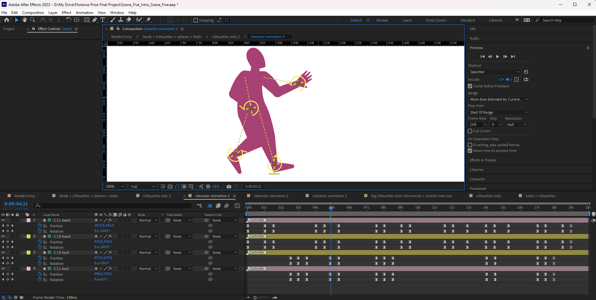The height and width of the screenshot is (300, 596).
Task: Open the Effect menu
Action: click(x=67, y=13)
